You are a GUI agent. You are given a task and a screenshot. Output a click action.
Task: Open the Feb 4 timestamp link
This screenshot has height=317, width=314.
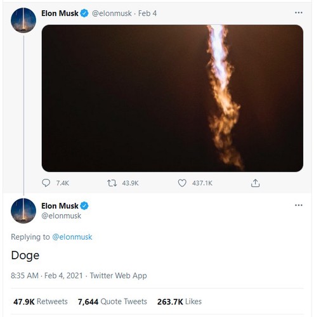(x=147, y=13)
